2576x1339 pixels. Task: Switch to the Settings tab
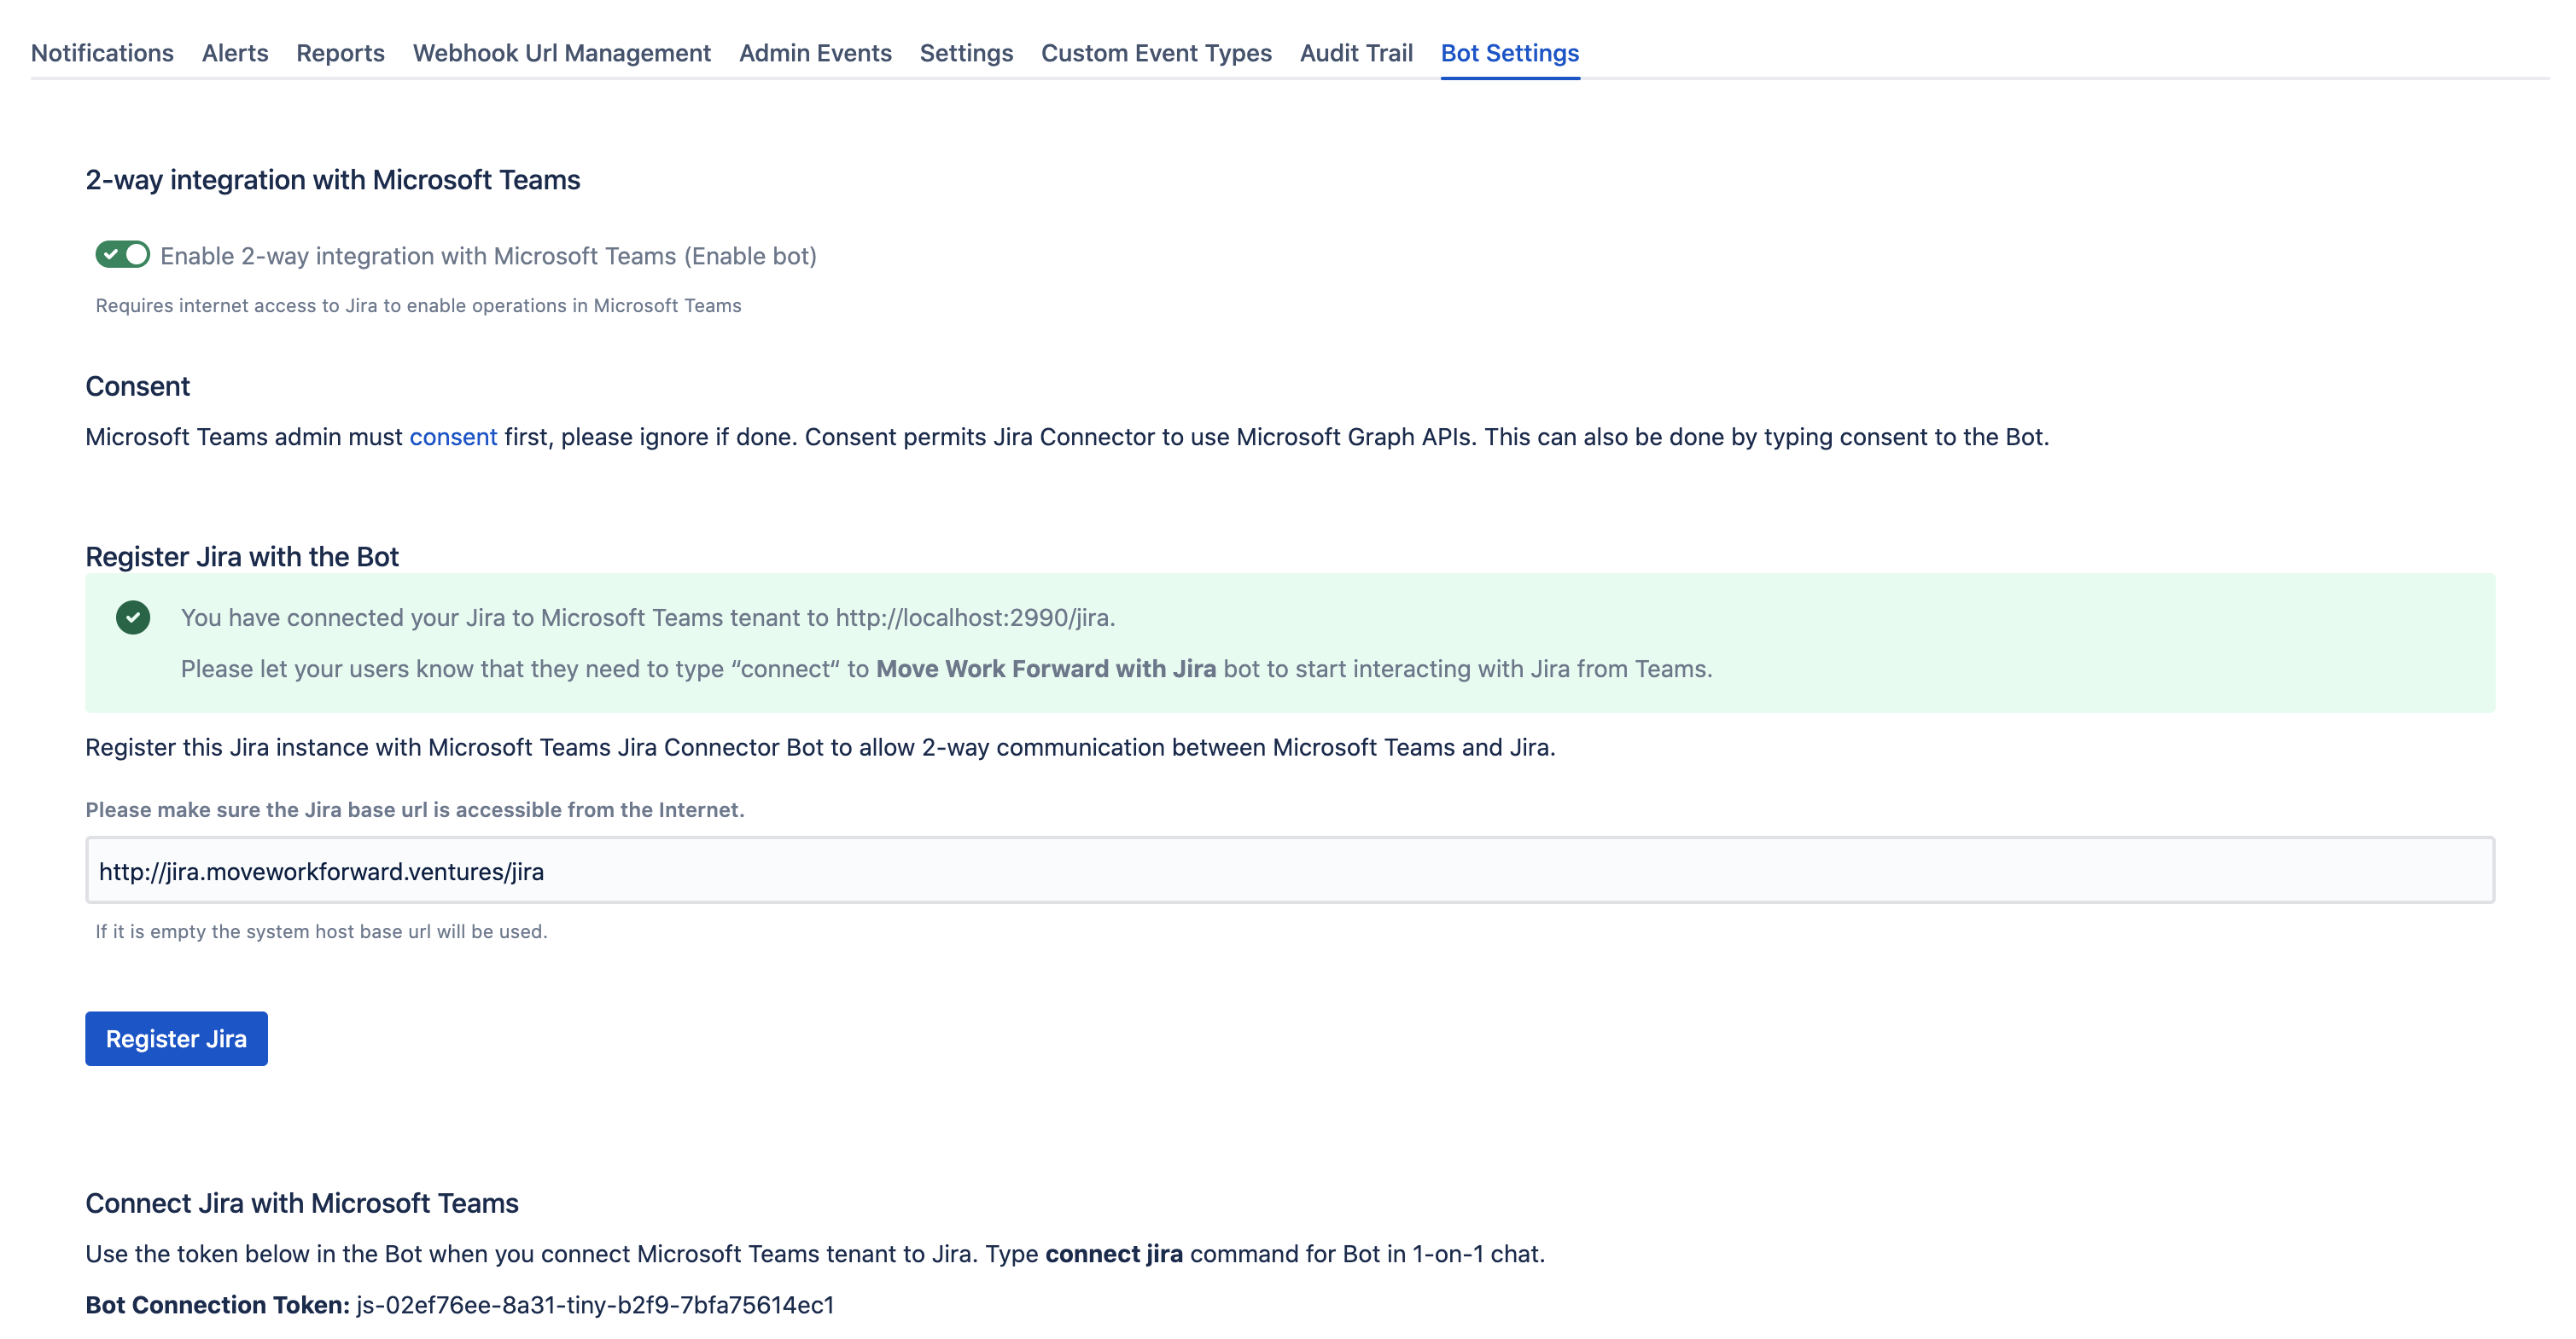point(966,53)
